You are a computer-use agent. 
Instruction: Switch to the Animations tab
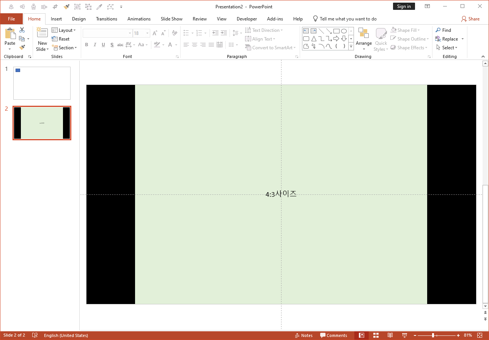[139, 19]
